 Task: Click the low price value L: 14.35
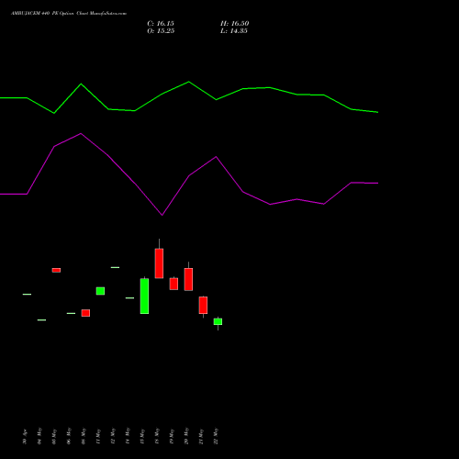pyautogui.click(x=234, y=31)
